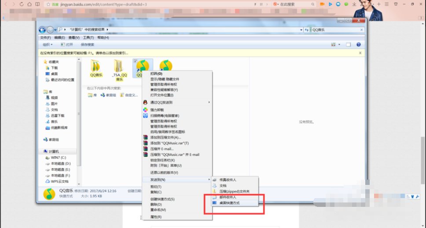This screenshot has height=228, width=426.
Task: Click the QQ音乐 Explorer search field
Action: tap(335, 30)
